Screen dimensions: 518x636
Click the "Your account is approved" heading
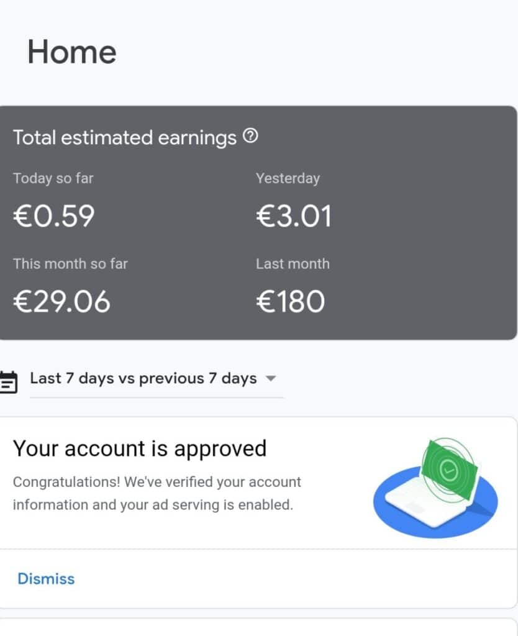pos(140,448)
